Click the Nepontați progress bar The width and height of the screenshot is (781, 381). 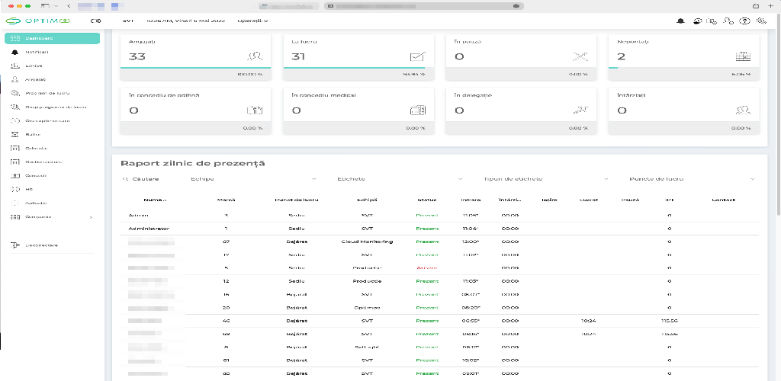click(613, 67)
